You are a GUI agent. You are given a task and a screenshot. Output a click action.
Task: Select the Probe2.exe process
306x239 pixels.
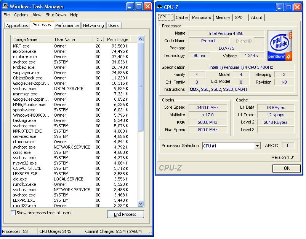pyautogui.click(x=71, y=67)
